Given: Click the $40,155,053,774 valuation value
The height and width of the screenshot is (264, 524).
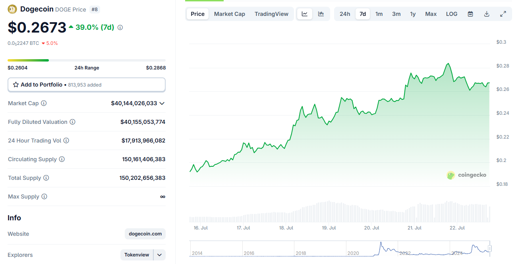Looking at the screenshot, I should 143,122.
